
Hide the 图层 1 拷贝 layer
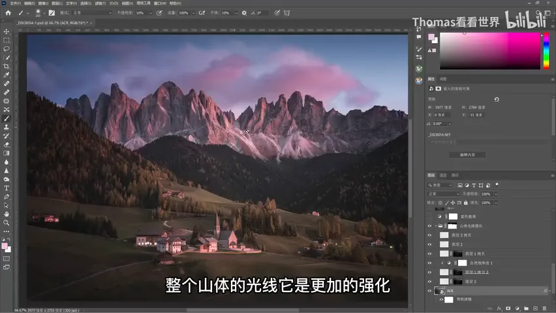pyautogui.click(x=429, y=254)
